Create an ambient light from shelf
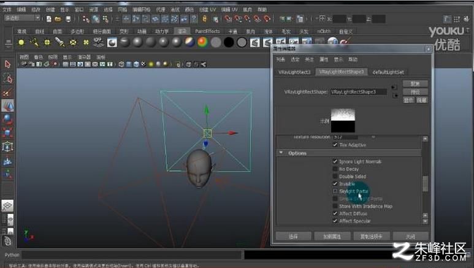 [x=21, y=43]
